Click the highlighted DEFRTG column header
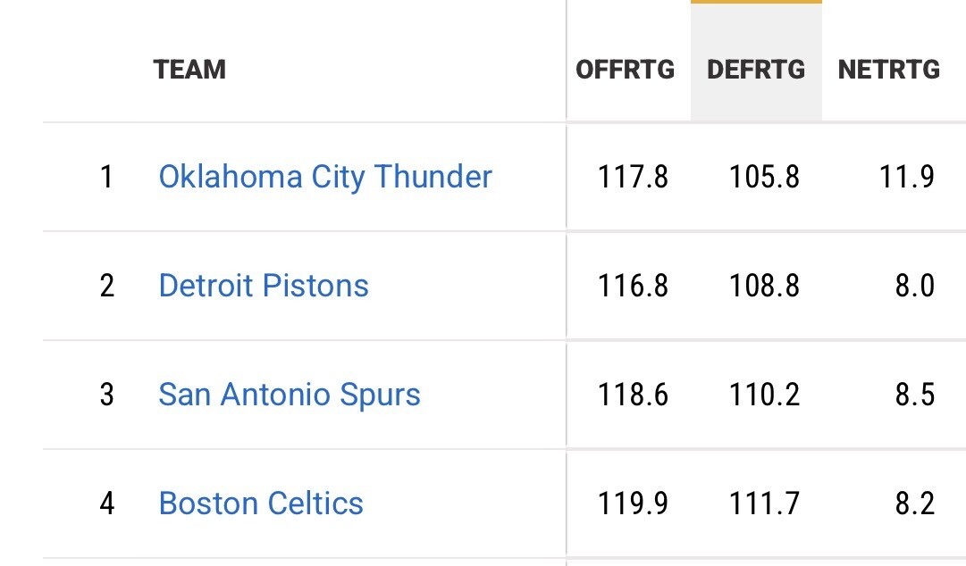 [x=756, y=70]
